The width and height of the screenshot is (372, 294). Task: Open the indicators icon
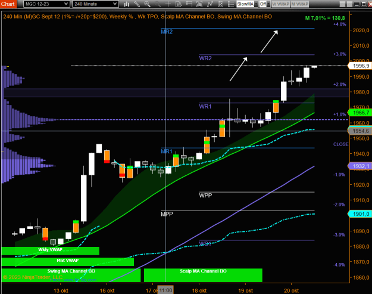(x=210, y=4)
